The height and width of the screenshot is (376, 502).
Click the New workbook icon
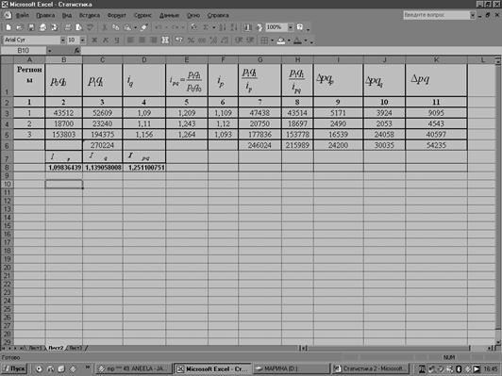8,27
